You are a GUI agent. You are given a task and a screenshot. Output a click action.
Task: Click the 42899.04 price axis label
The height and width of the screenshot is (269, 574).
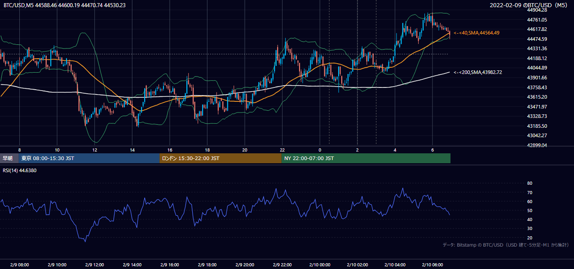tap(537, 145)
